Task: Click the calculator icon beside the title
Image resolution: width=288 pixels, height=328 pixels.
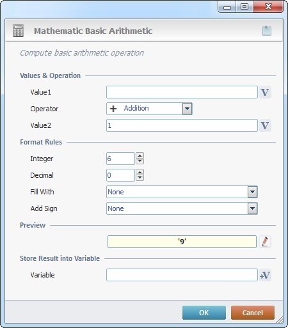Action: coord(19,31)
